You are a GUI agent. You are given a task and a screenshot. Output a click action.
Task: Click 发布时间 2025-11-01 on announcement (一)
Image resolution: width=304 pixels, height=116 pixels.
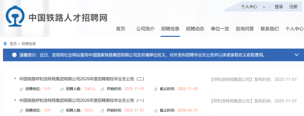coord(275,101)
